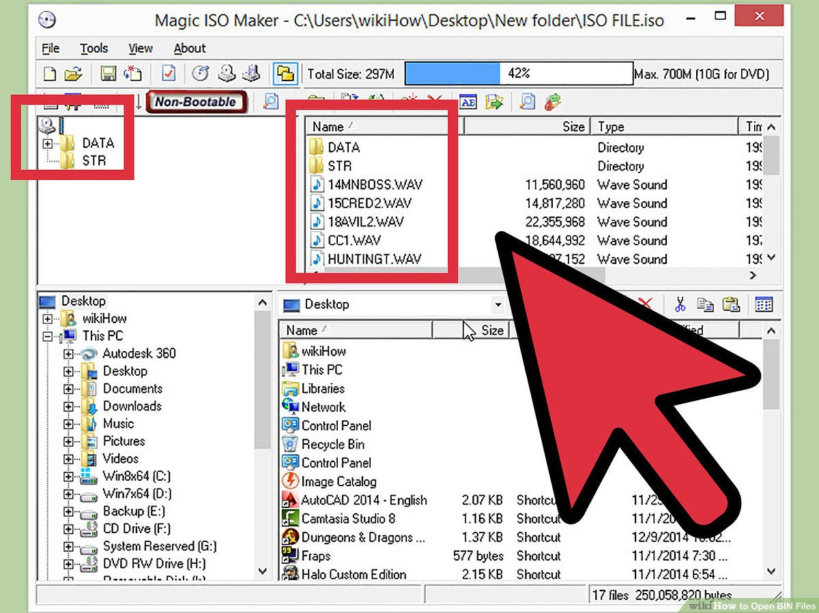Click the Cut icon in the lower toolbar
The height and width of the screenshot is (613, 819).
click(680, 305)
